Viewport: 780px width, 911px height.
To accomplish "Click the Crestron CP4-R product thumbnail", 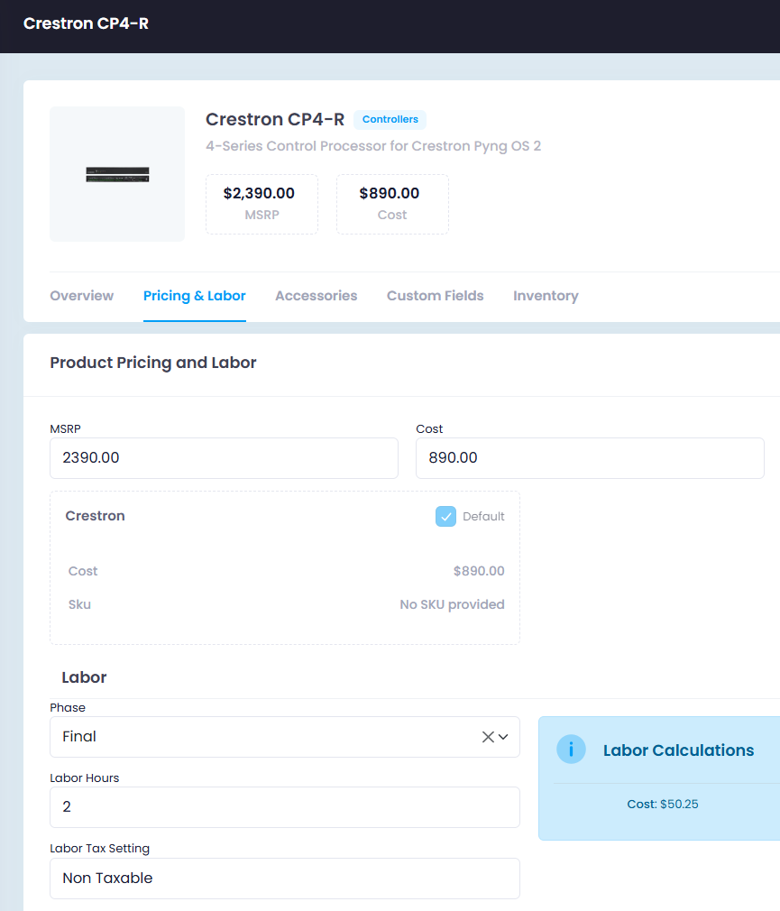I will click(117, 174).
